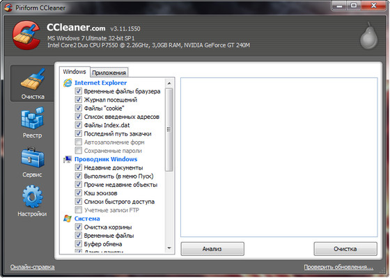Click the version text v3.11.1550

[125, 28]
